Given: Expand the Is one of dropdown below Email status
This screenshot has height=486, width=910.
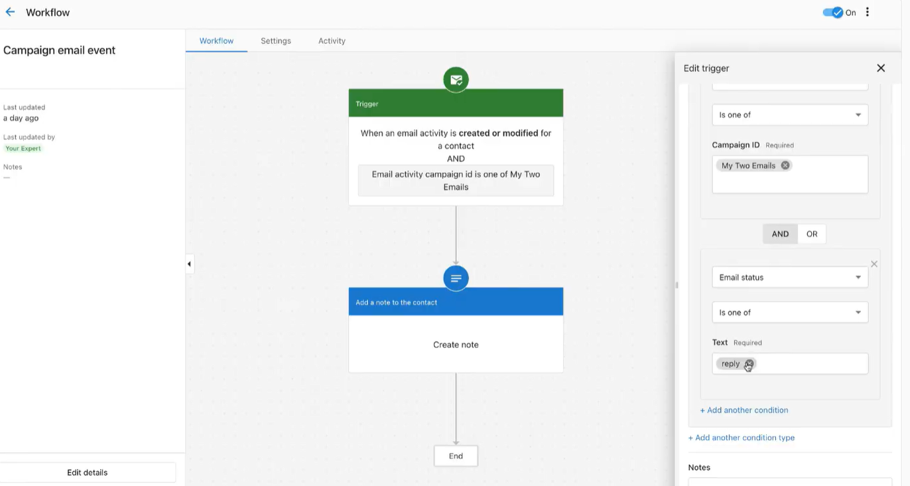Looking at the screenshot, I should (789, 312).
